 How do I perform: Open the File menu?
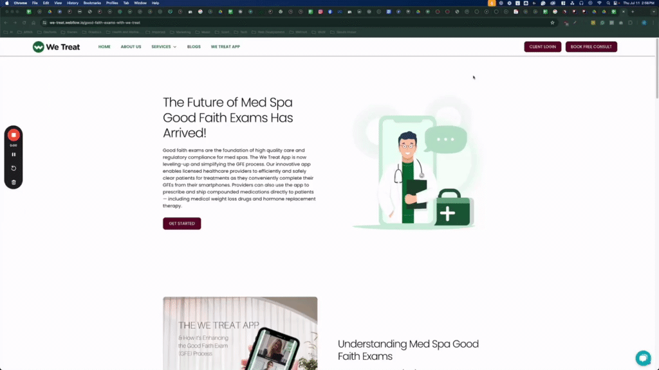[x=35, y=3]
